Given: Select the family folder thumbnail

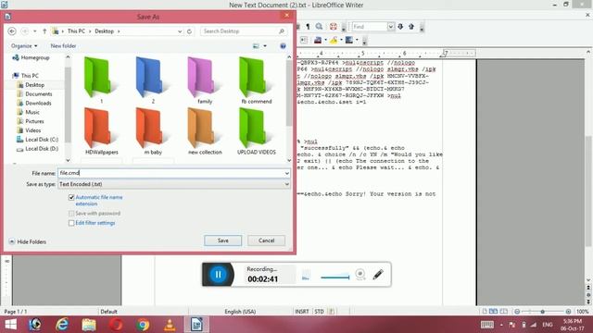Looking at the screenshot, I should (205, 80).
